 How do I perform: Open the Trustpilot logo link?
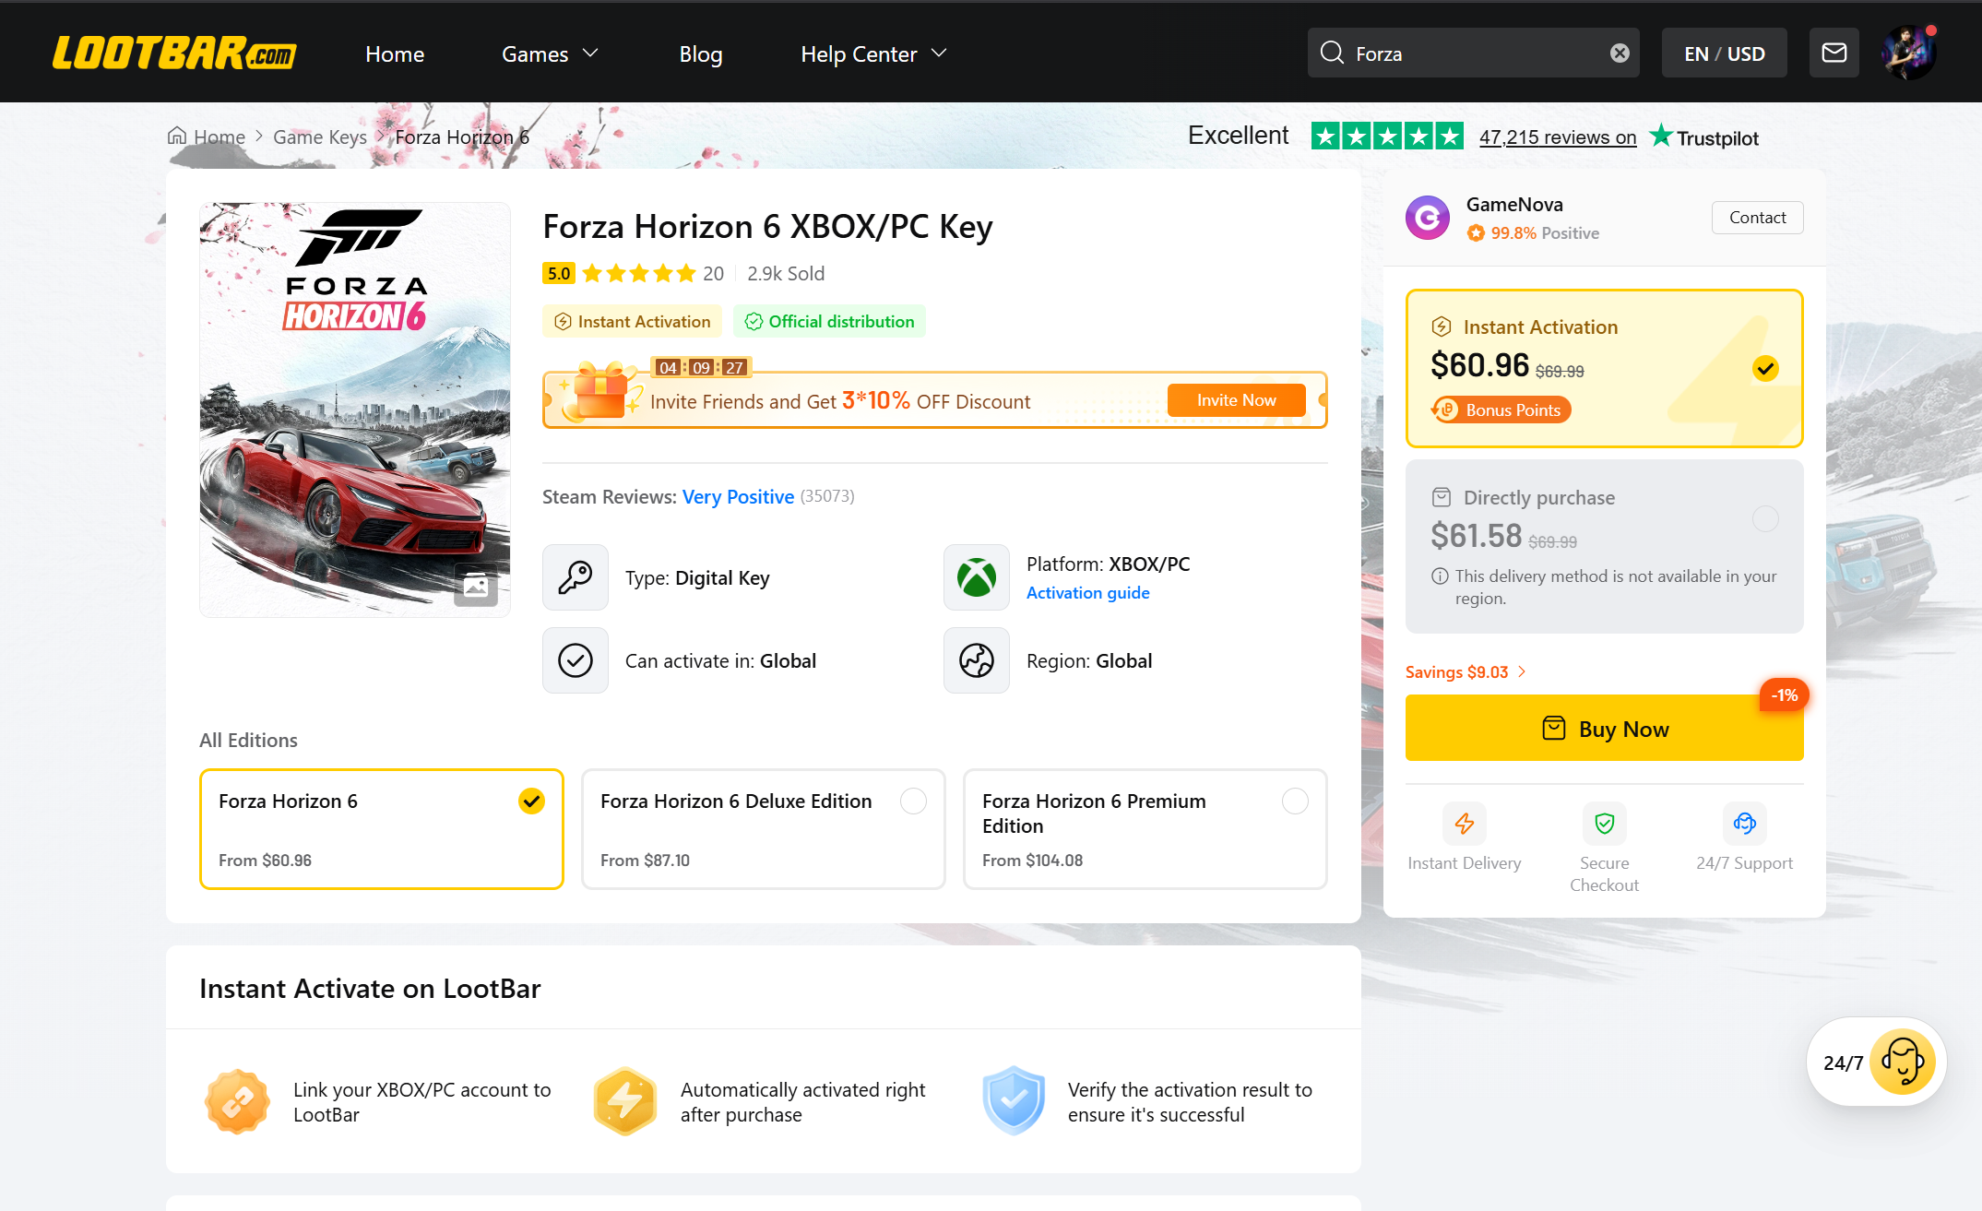1704,137
